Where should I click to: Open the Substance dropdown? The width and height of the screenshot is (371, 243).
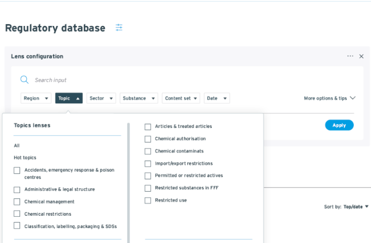(139, 98)
